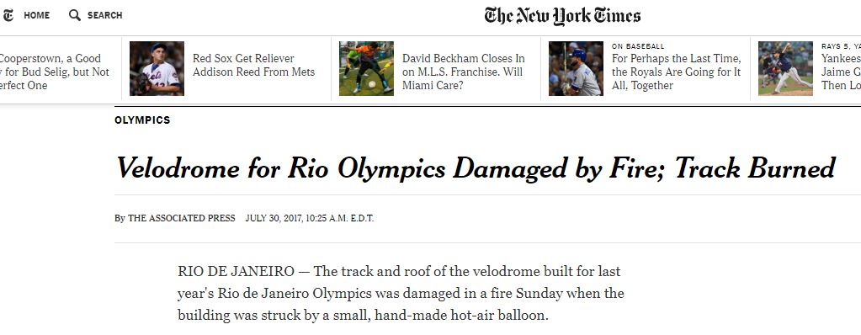This screenshot has height=335, width=861.
Task: Open ON BASEBALL section label
Action: pos(638,46)
